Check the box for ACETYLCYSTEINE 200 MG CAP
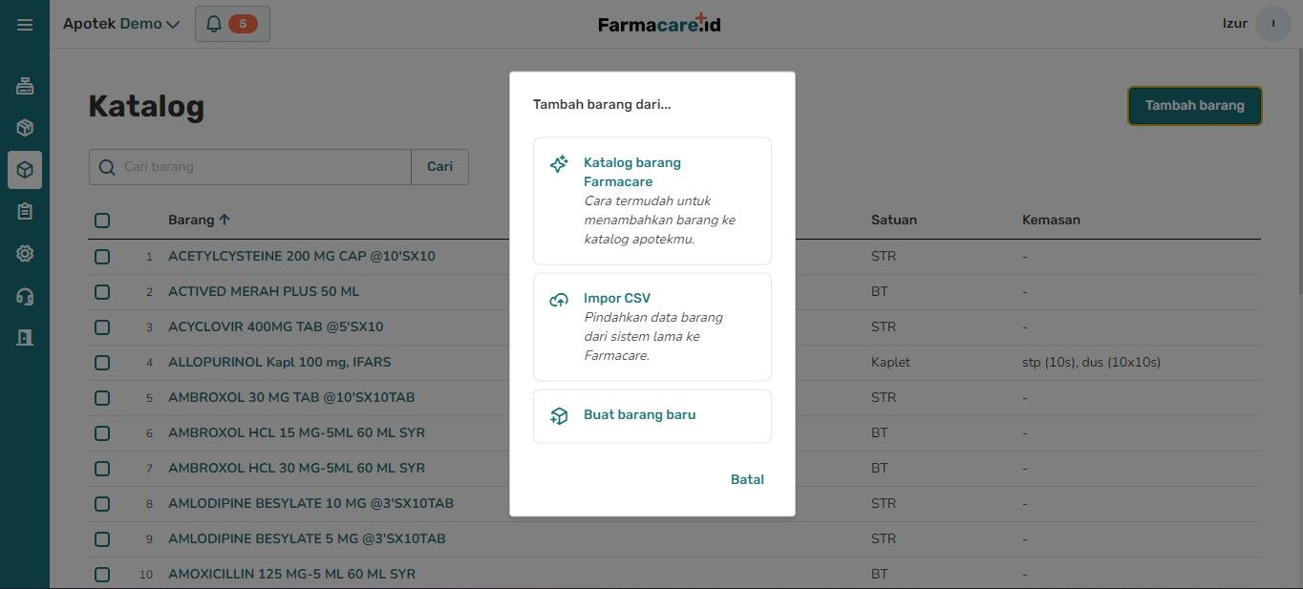The height and width of the screenshot is (589, 1303). tap(102, 257)
